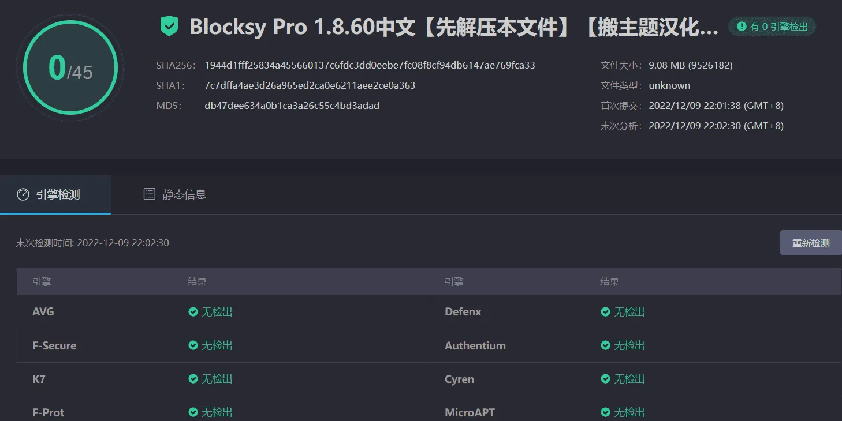Click the green check icon in F-Secure row

coord(193,345)
